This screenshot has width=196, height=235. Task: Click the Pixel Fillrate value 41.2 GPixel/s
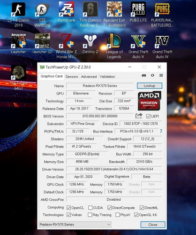click(82, 147)
